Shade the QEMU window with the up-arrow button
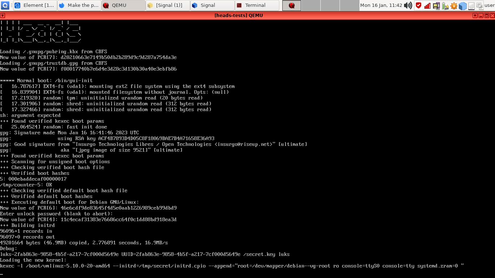 pos(475,16)
